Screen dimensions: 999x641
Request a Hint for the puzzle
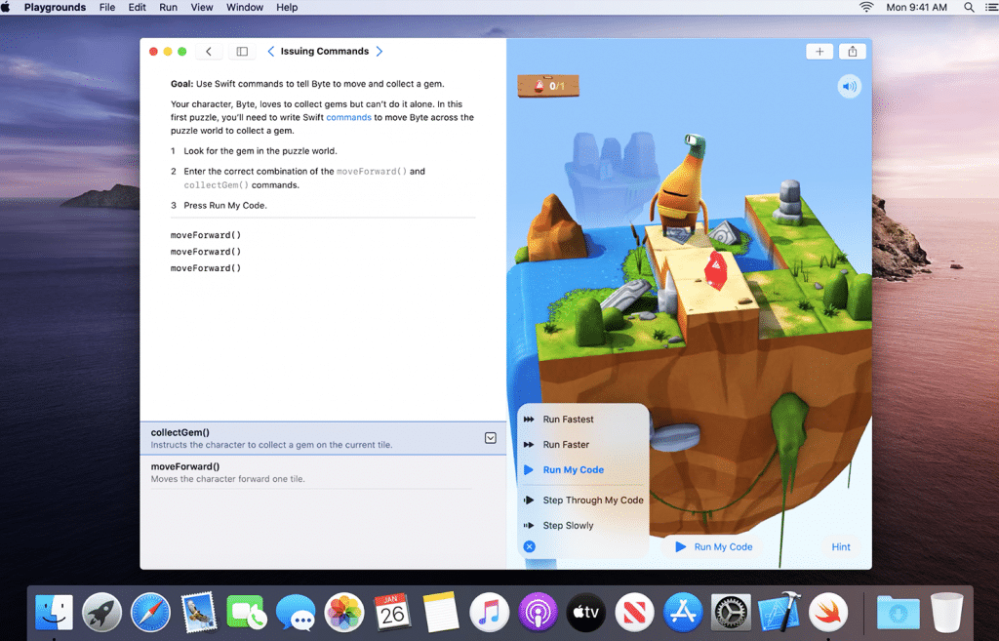point(840,546)
